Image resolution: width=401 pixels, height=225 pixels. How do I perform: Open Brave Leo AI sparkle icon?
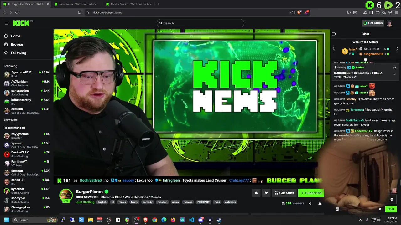pos(384,12)
